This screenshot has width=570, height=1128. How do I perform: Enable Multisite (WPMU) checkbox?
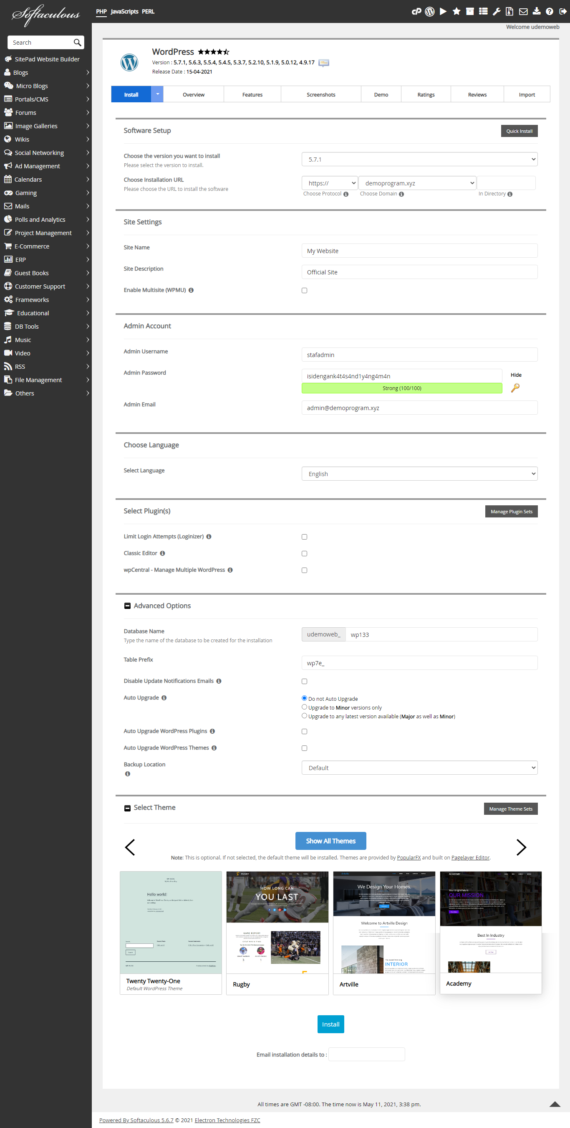pyautogui.click(x=305, y=290)
